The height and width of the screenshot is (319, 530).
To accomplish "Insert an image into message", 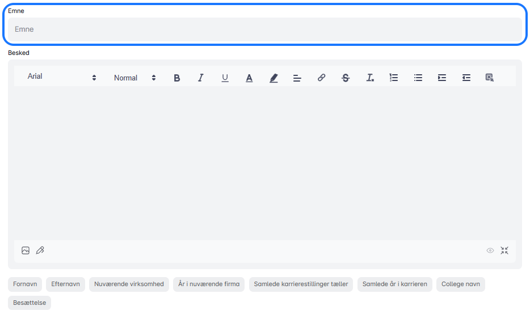I will coord(26,250).
